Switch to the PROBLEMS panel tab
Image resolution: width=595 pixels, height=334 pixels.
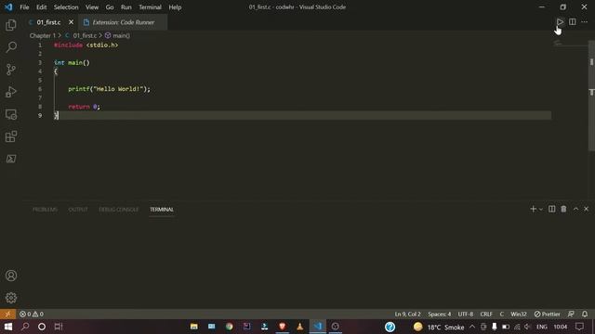coord(45,210)
